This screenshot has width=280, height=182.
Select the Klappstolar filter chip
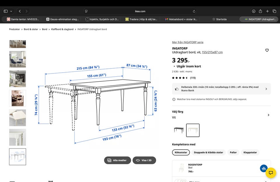[250, 152]
